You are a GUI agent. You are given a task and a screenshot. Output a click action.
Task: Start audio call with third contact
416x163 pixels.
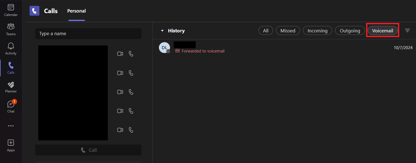[131, 92]
